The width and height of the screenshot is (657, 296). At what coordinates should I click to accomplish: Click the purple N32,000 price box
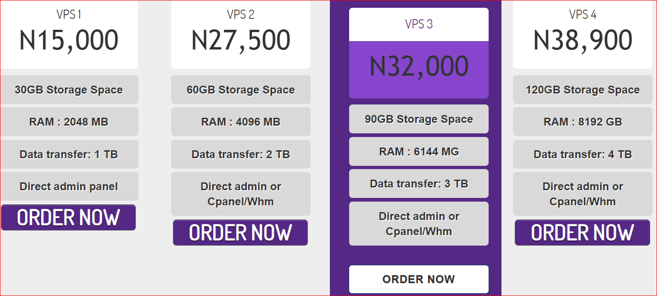click(x=419, y=70)
